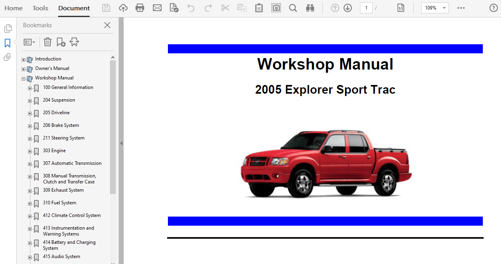
Task: Switch to the Tools tab
Action: (40, 8)
